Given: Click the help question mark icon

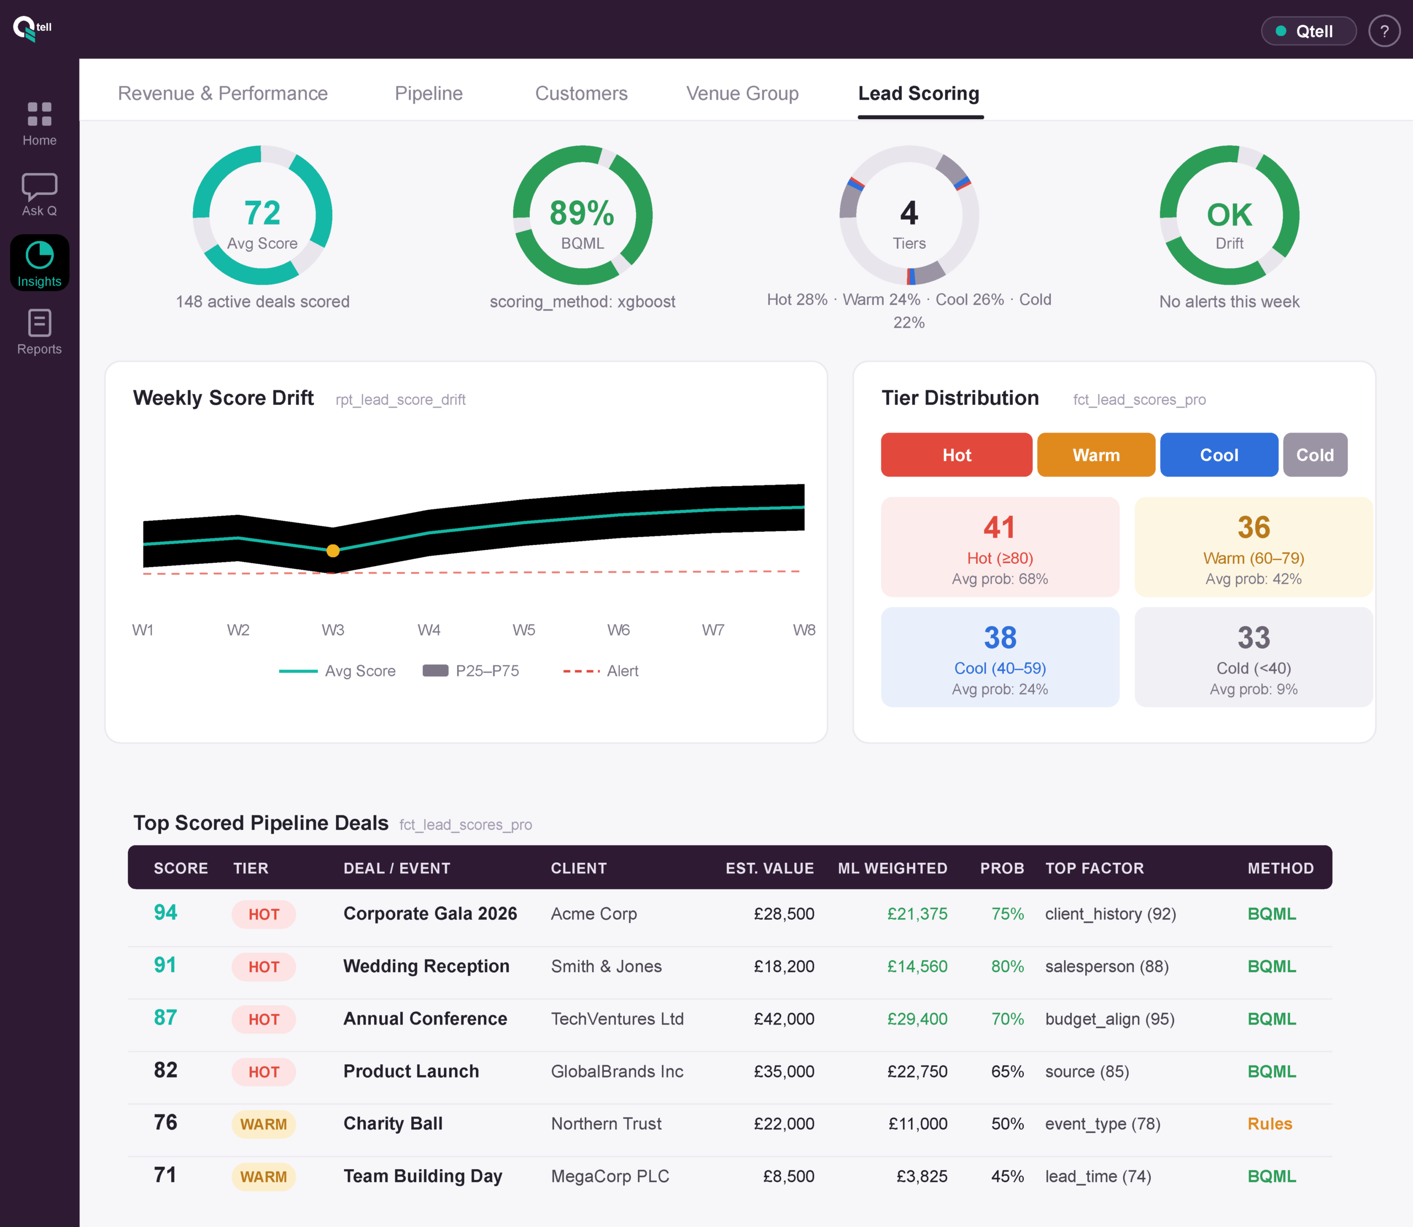Looking at the screenshot, I should pyautogui.click(x=1384, y=31).
